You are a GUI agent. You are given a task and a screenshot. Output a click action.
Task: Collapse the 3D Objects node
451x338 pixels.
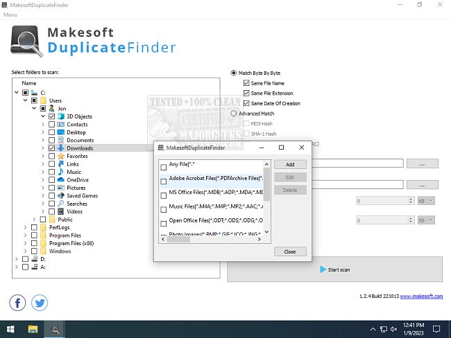(43, 116)
